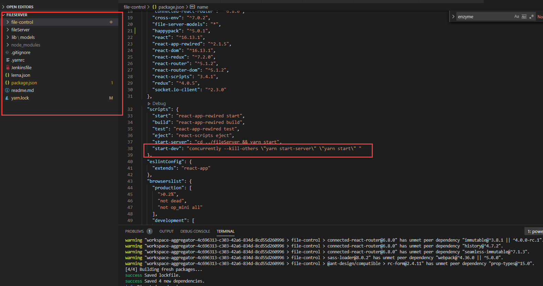
Task: Toggle Use Regular Expression in find box
Action: point(532,17)
